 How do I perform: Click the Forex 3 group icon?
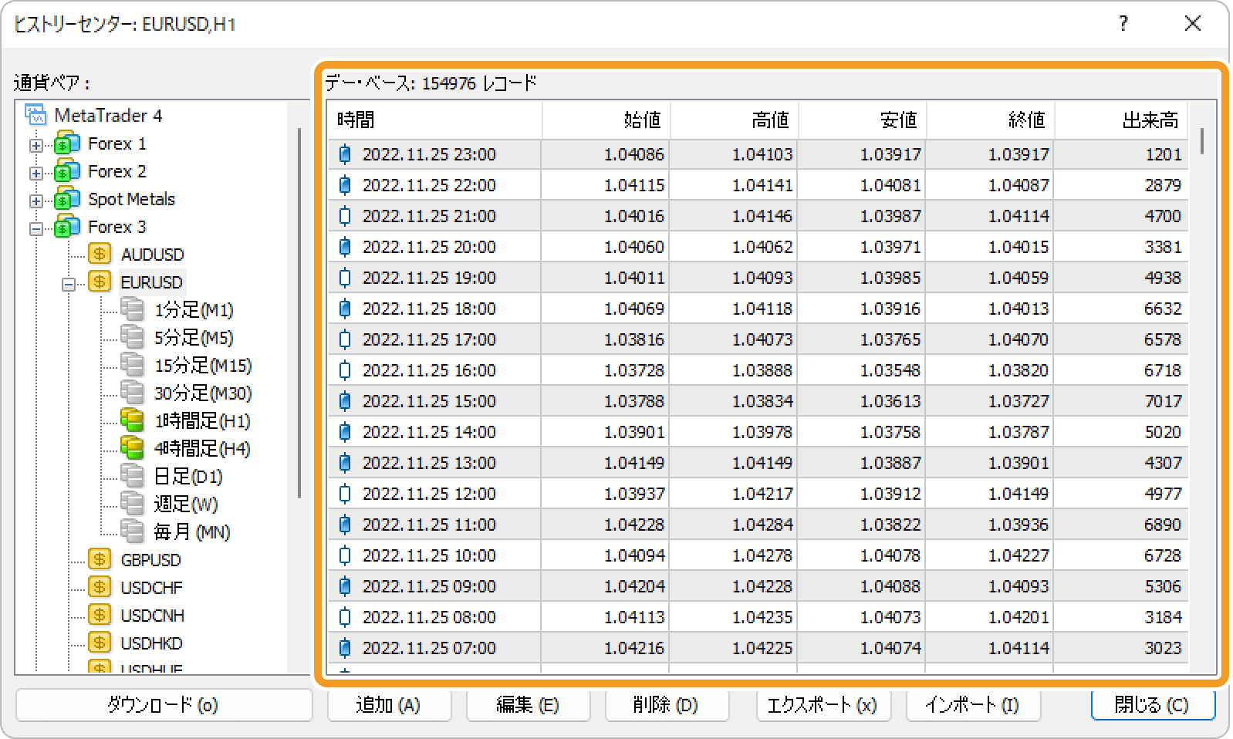click(67, 227)
